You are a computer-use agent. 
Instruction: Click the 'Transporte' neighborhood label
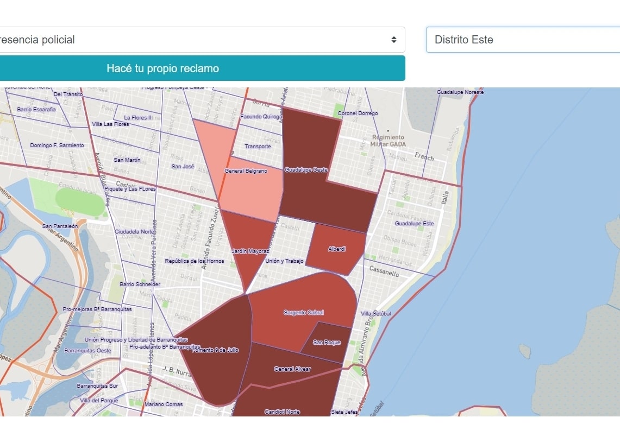tap(258, 146)
